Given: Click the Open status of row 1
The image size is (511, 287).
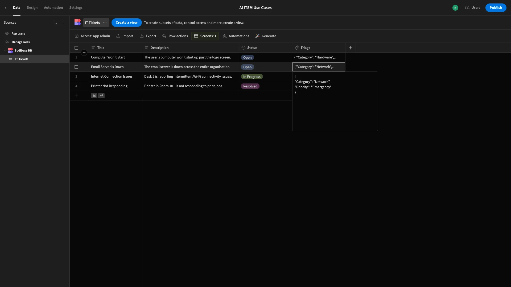Looking at the screenshot, I should point(247,57).
